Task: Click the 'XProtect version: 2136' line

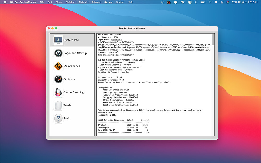Action: coord(110,77)
